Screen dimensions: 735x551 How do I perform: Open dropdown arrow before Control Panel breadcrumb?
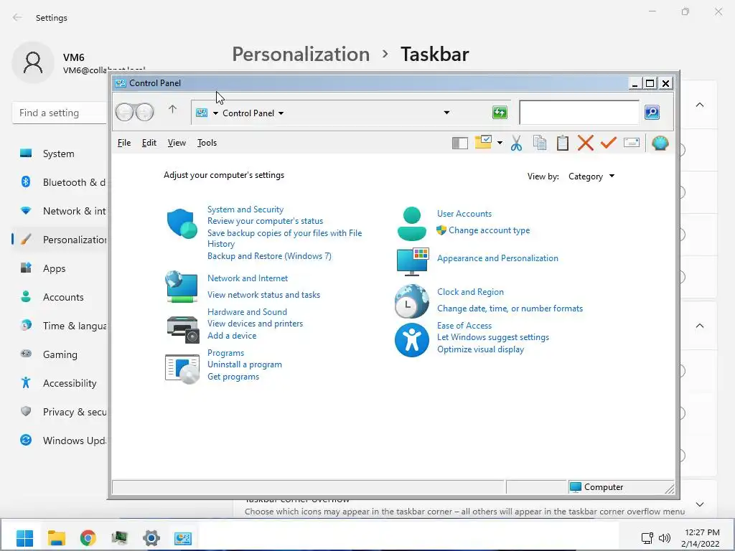pyautogui.click(x=215, y=113)
